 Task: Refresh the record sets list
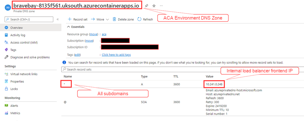[145, 19]
